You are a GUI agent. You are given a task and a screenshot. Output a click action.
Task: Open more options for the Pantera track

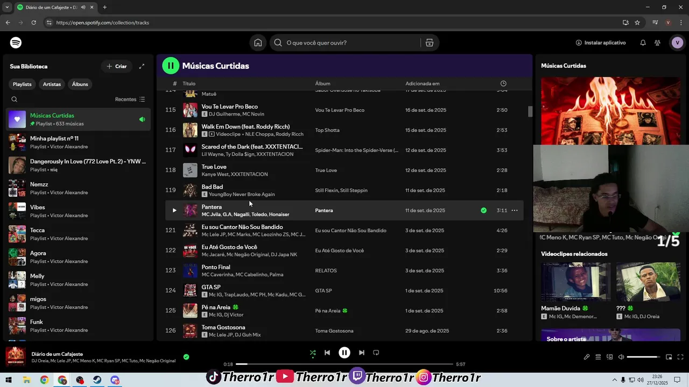[515, 210]
